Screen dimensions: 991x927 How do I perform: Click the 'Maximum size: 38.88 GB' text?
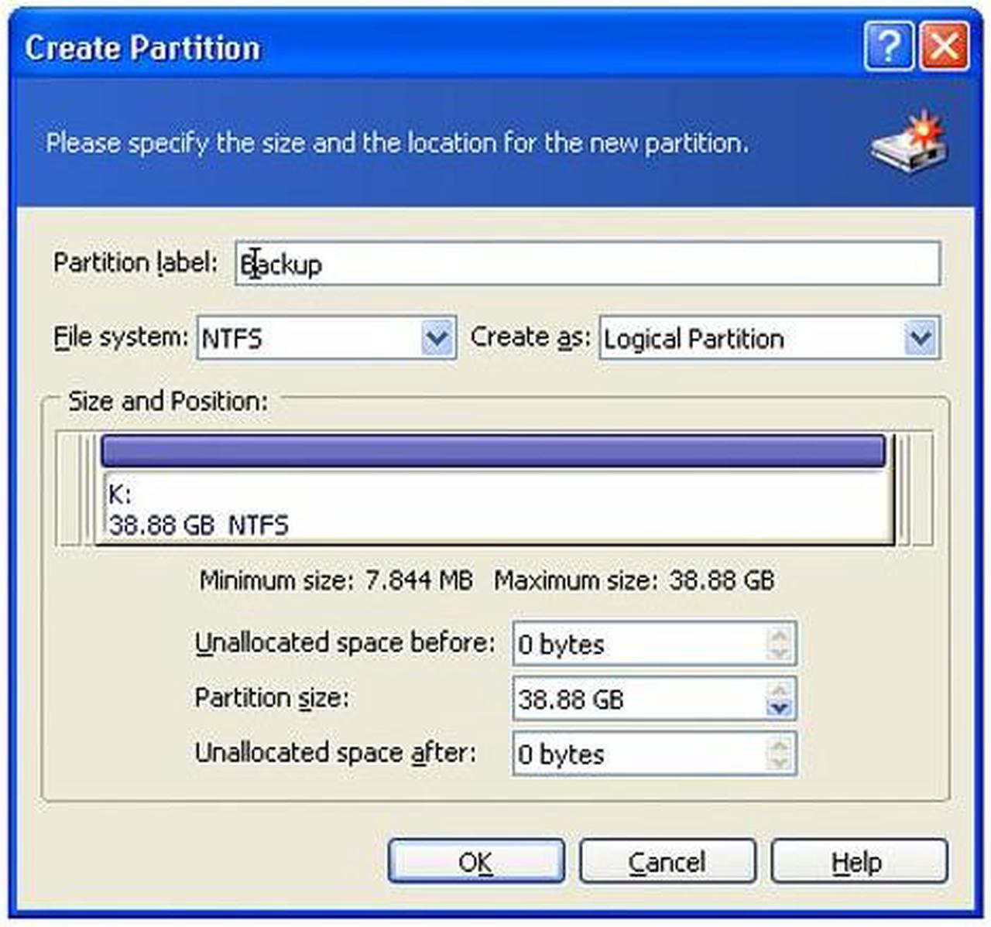pos(634,580)
